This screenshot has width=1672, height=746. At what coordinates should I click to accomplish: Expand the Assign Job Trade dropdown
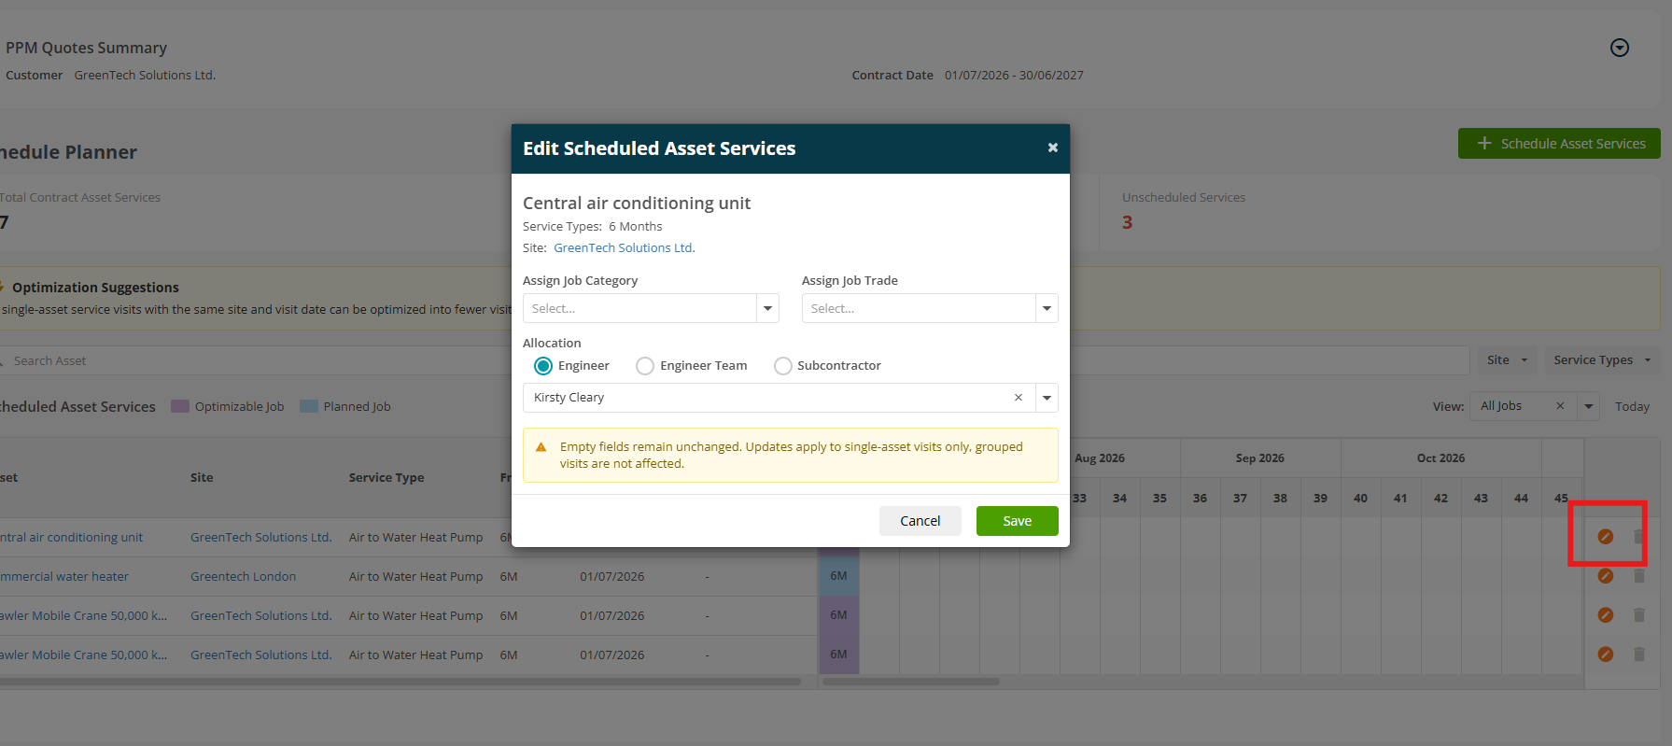(x=930, y=308)
